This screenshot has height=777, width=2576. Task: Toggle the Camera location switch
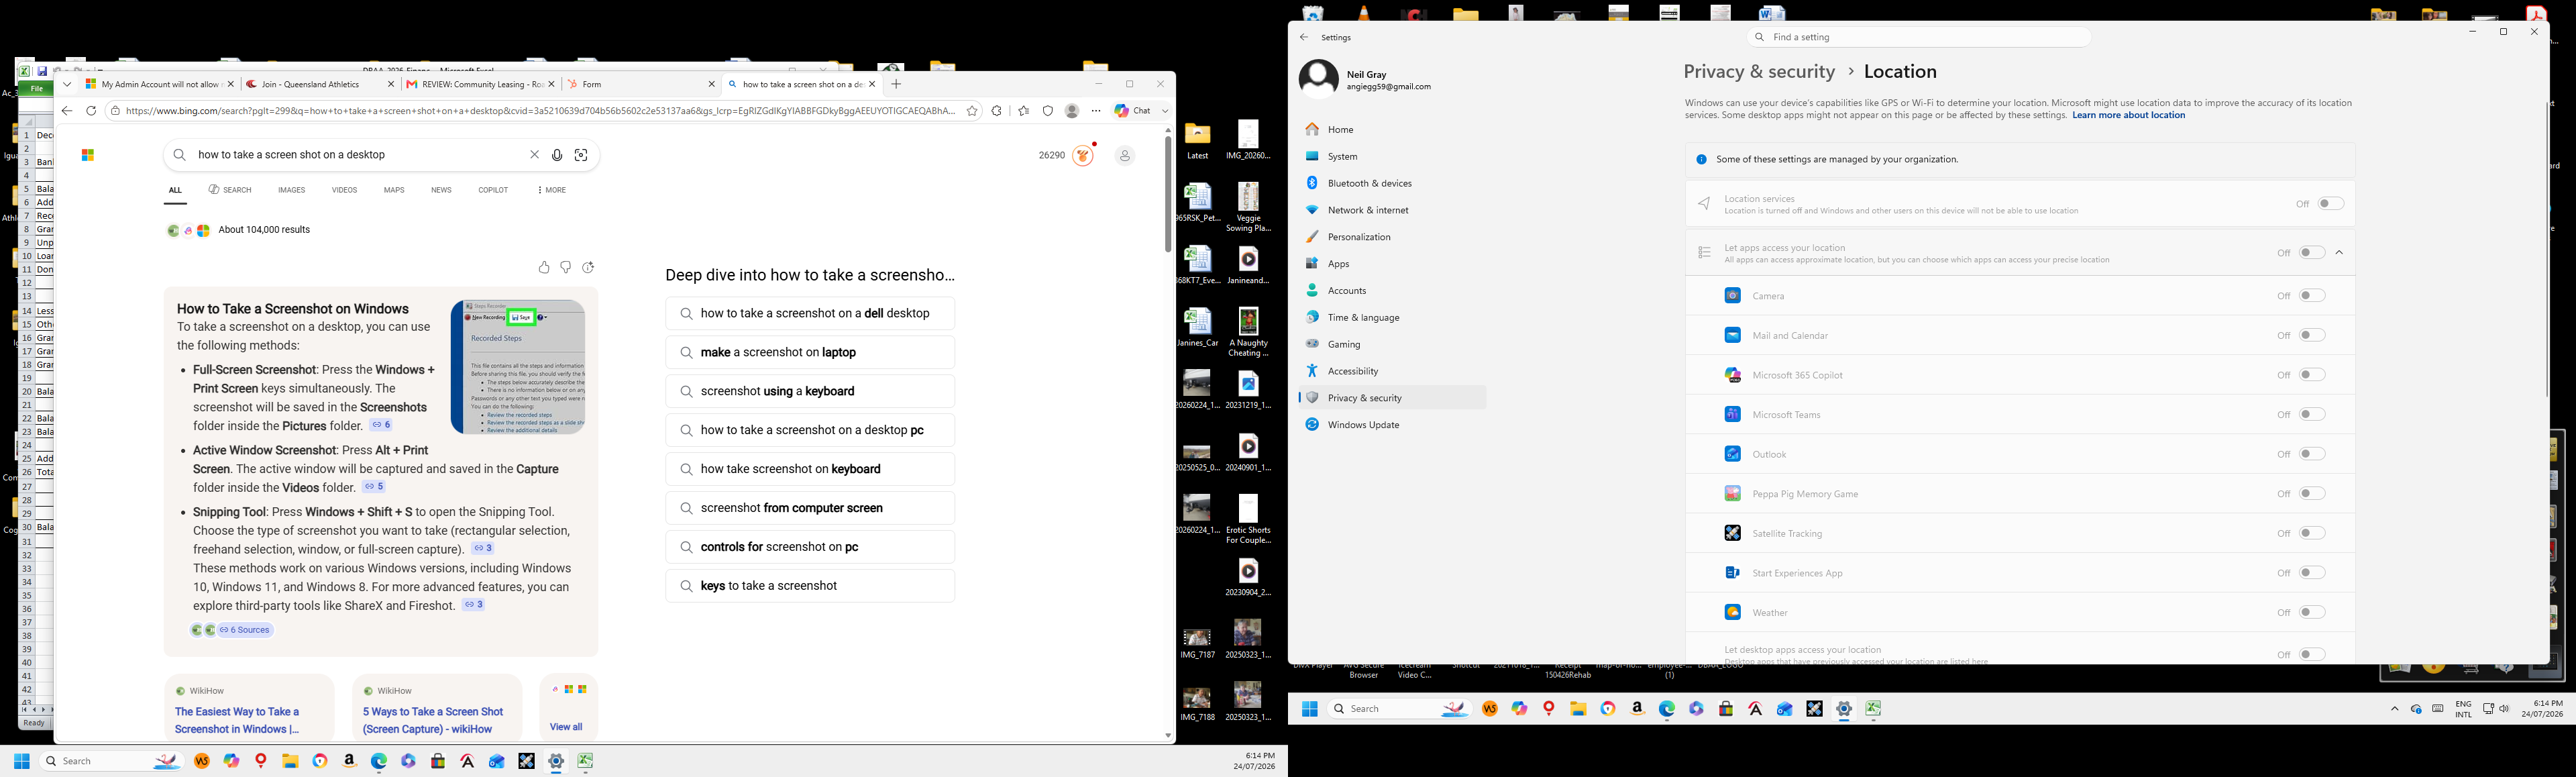coord(2312,296)
